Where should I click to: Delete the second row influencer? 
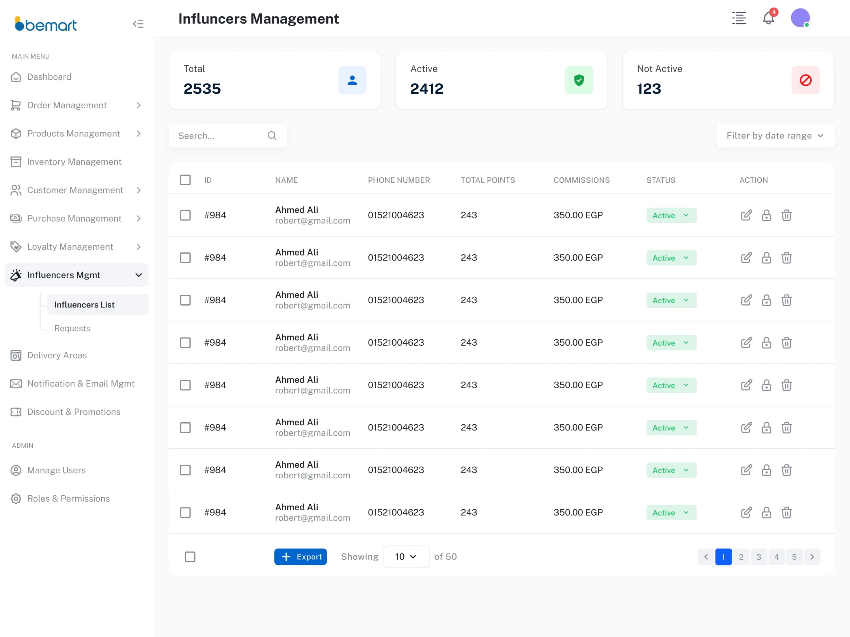coord(786,258)
